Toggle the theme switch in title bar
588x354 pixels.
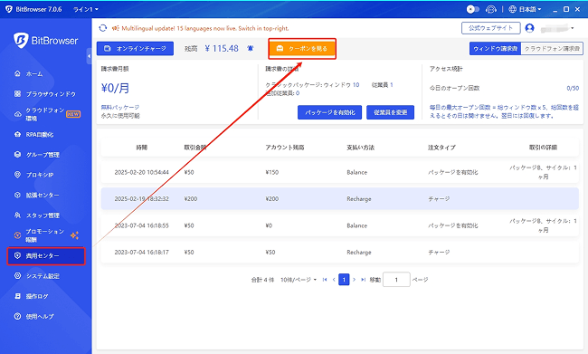(x=472, y=9)
